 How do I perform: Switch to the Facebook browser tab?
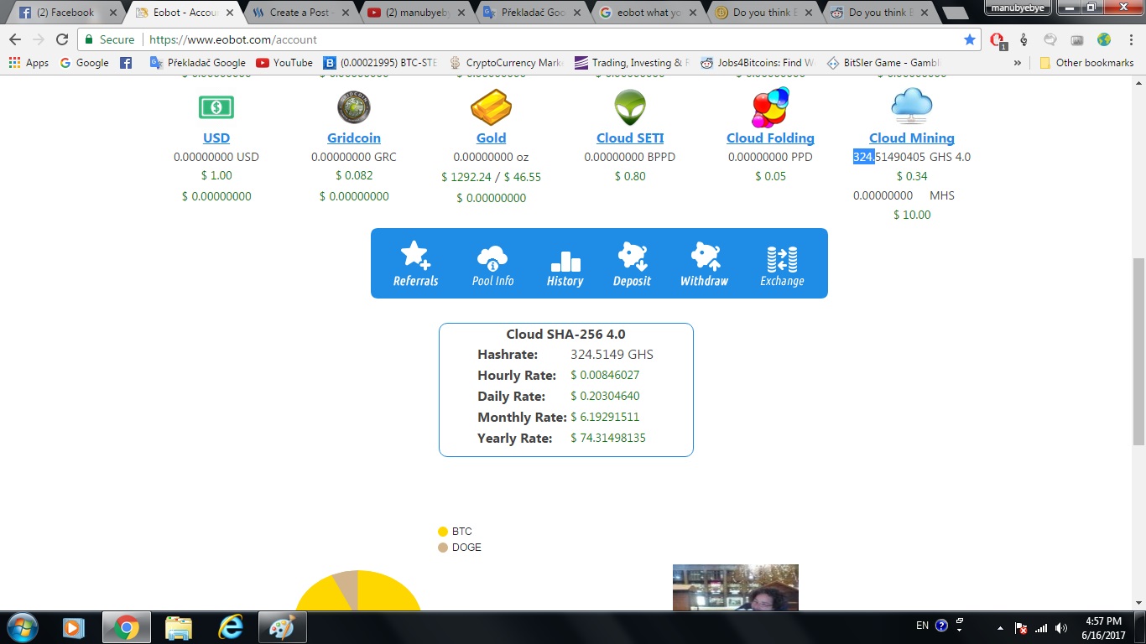[65, 13]
